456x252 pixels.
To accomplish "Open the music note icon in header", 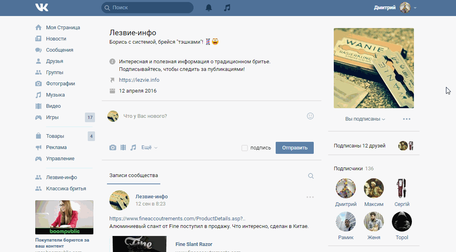I will point(227,8).
